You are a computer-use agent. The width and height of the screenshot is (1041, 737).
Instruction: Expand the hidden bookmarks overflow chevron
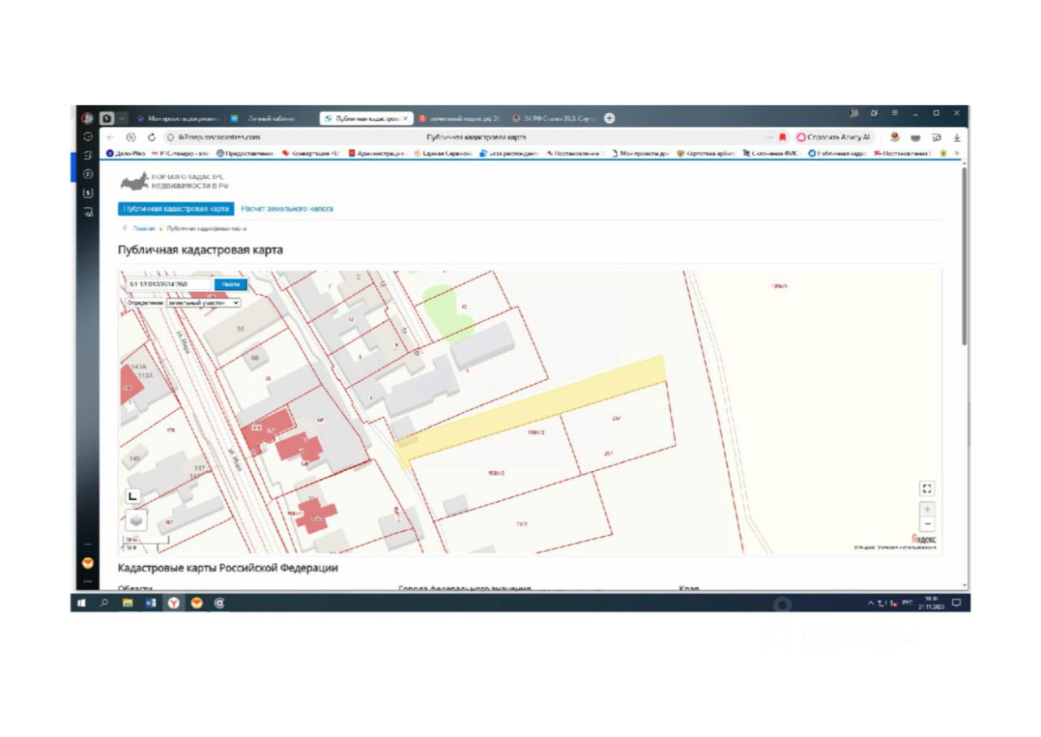(x=956, y=153)
